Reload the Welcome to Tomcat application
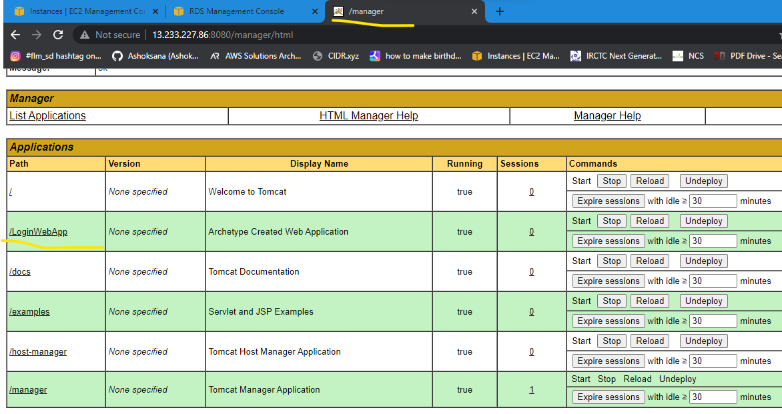 [650, 181]
